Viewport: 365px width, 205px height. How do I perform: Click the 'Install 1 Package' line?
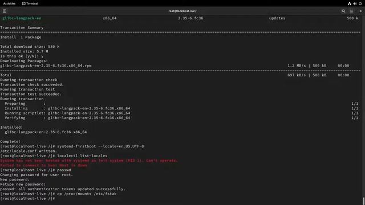(x=21, y=37)
